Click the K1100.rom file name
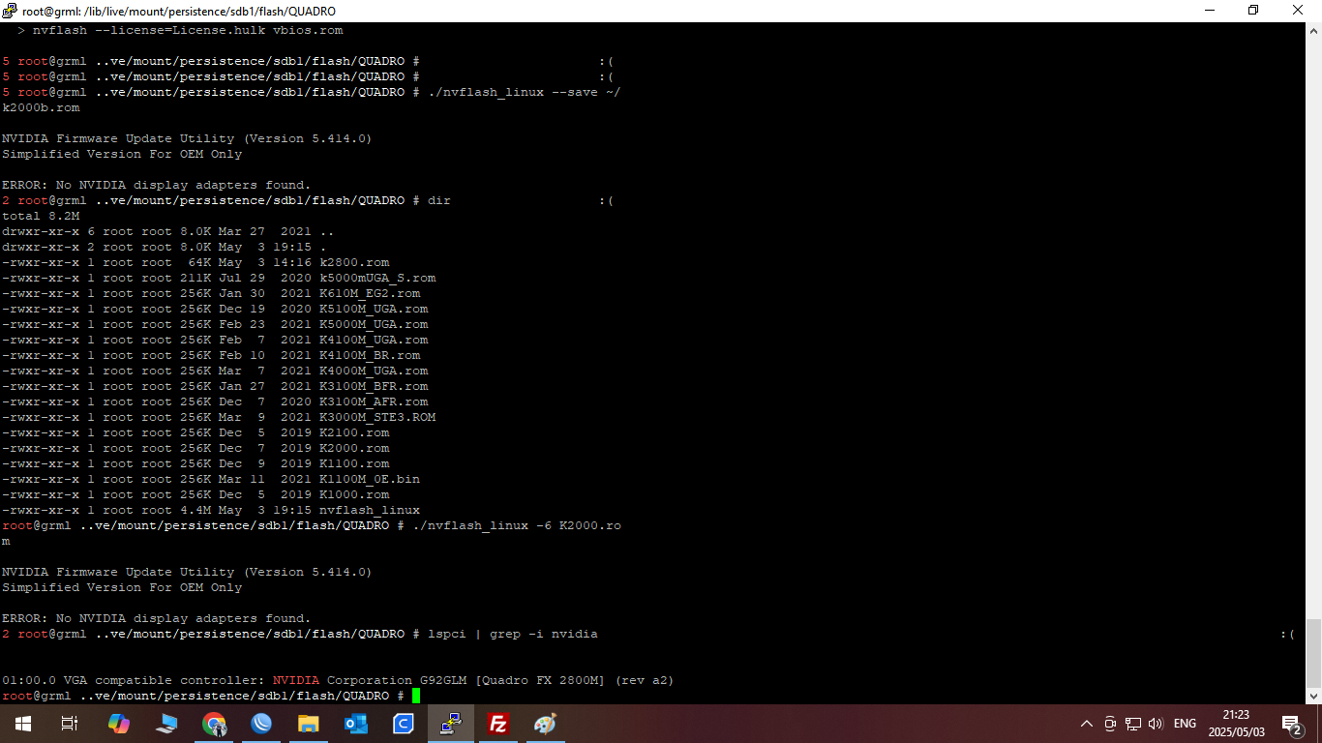 (354, 463)
